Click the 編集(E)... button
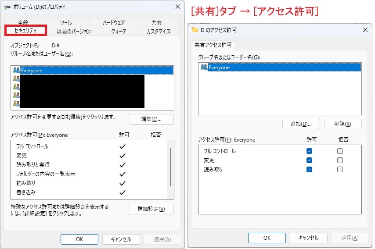Screen dimensions: 375x249 click(x=151, y=119)
